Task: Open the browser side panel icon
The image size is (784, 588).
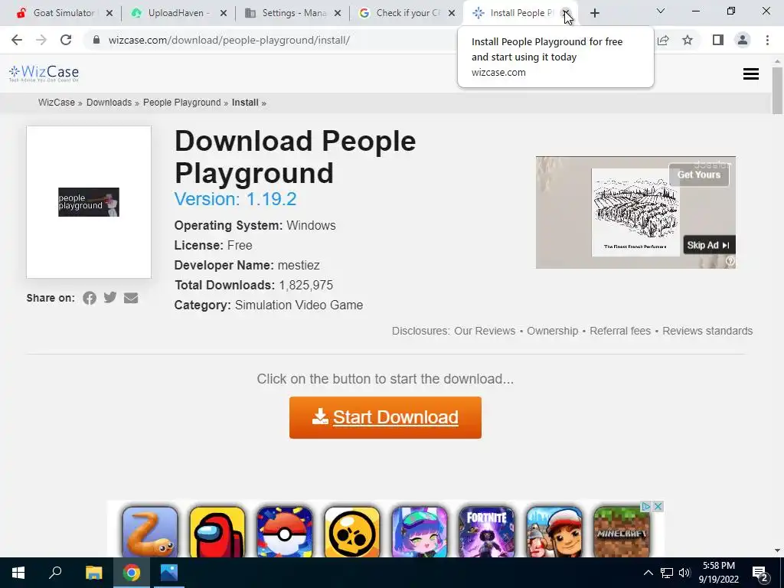Action: [x=718, y=40]
